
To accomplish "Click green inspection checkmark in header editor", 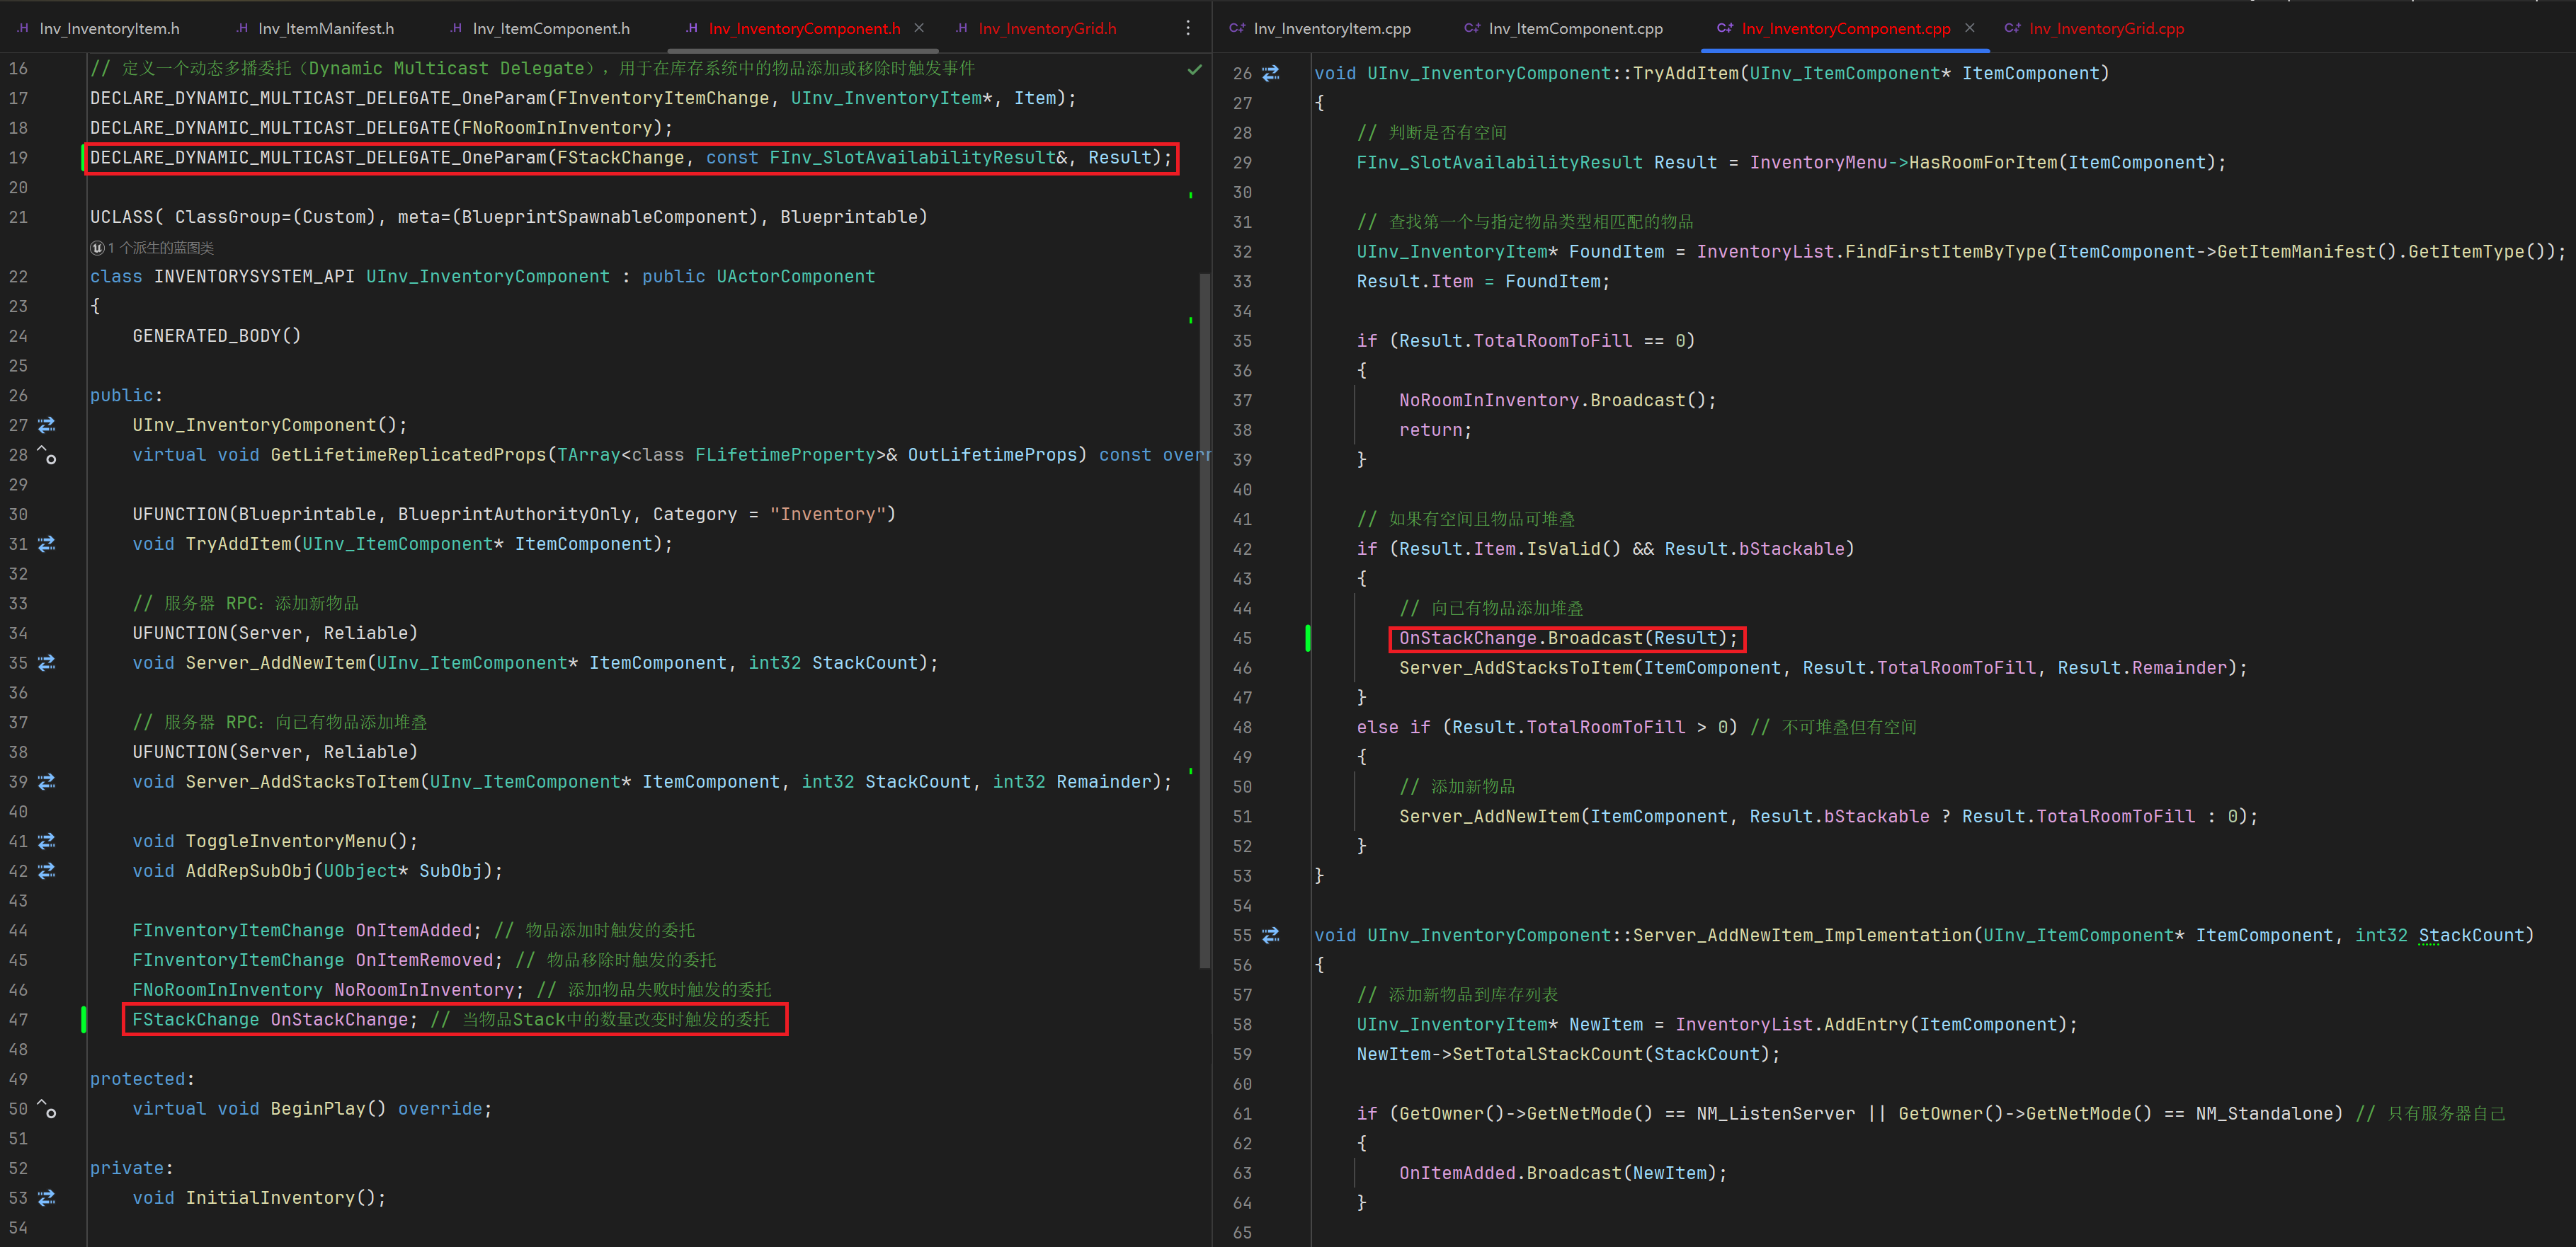I will click(1194, 69).
